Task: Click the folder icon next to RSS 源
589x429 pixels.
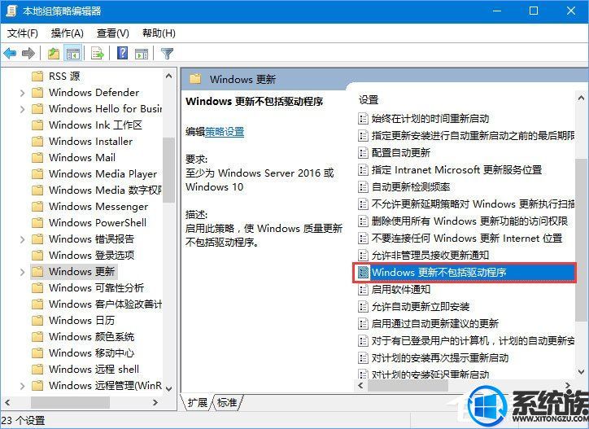Action: coord(37,77)
